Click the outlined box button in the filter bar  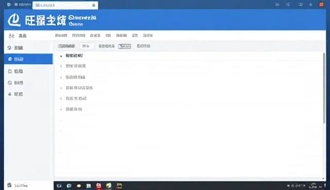click(124, 46)
